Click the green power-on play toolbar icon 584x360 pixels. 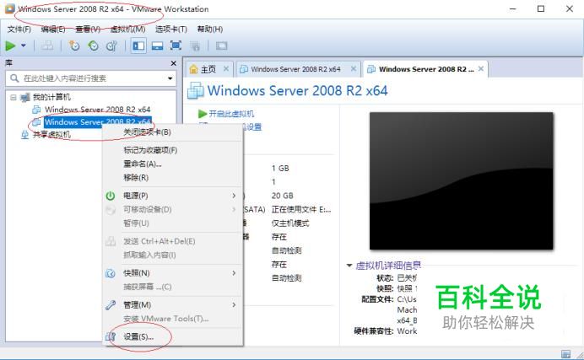point(10,46)
